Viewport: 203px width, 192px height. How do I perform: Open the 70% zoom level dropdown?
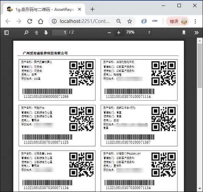click(x=138, y=33)
